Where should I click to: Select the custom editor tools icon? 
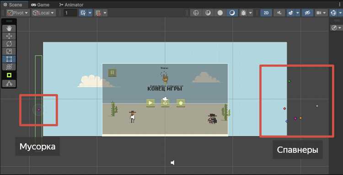(9, 84)
